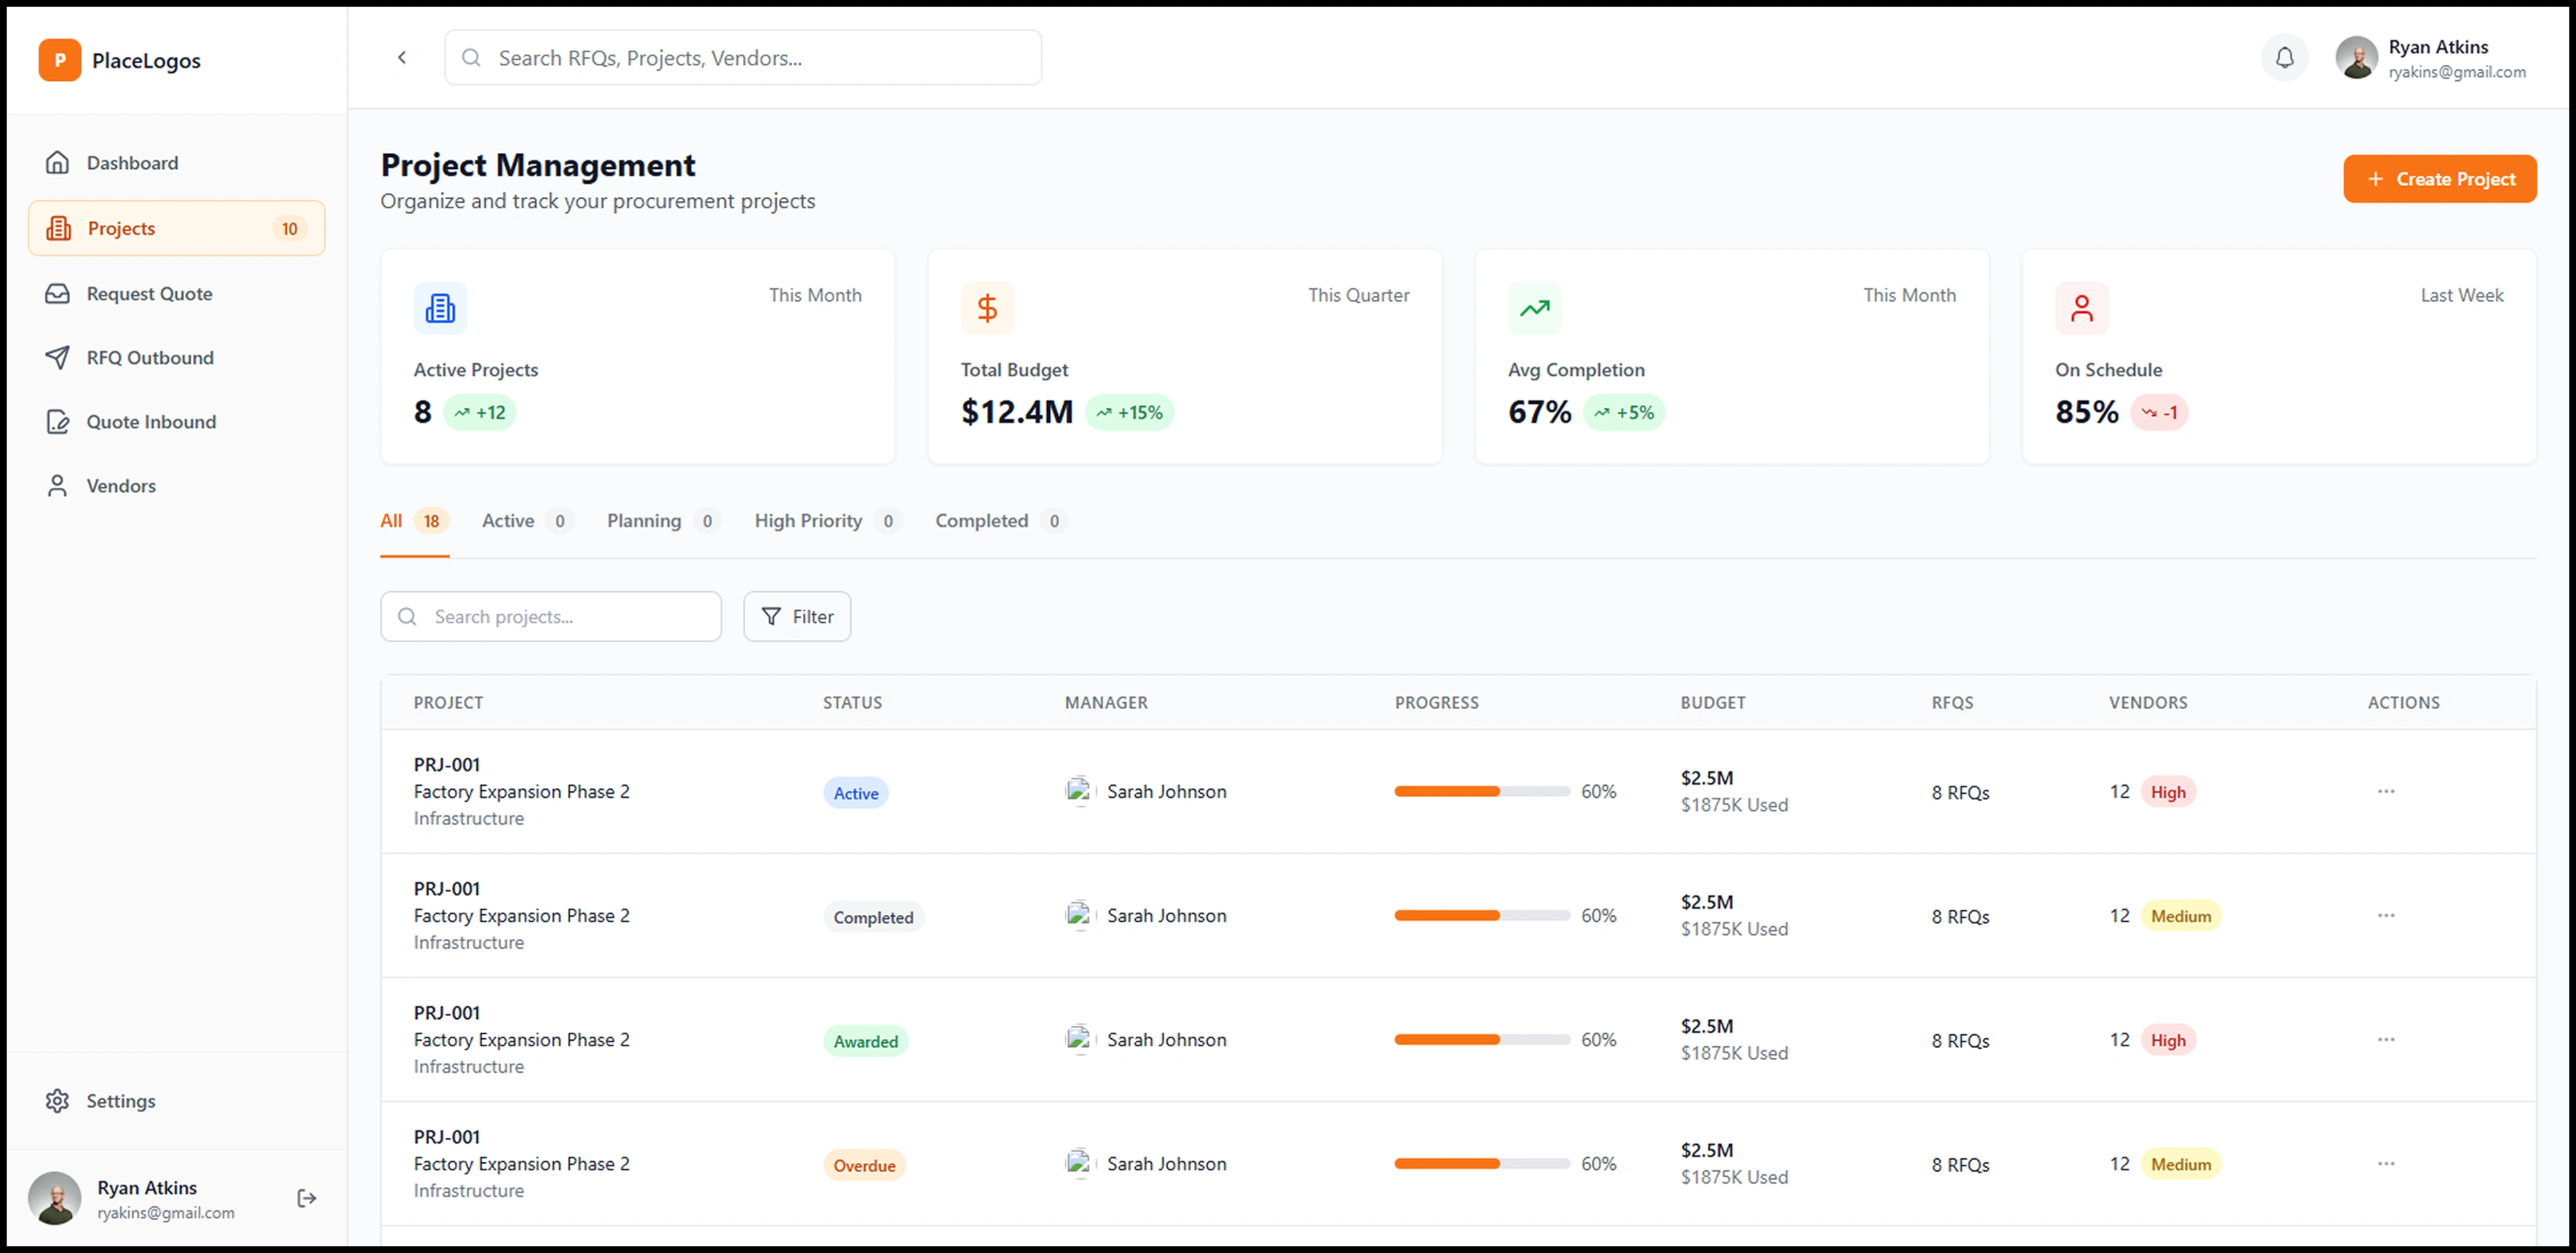Viewport: 2576px width, 1253px height.
Task: Open the Filter button
Action: (x=797, y=617)
